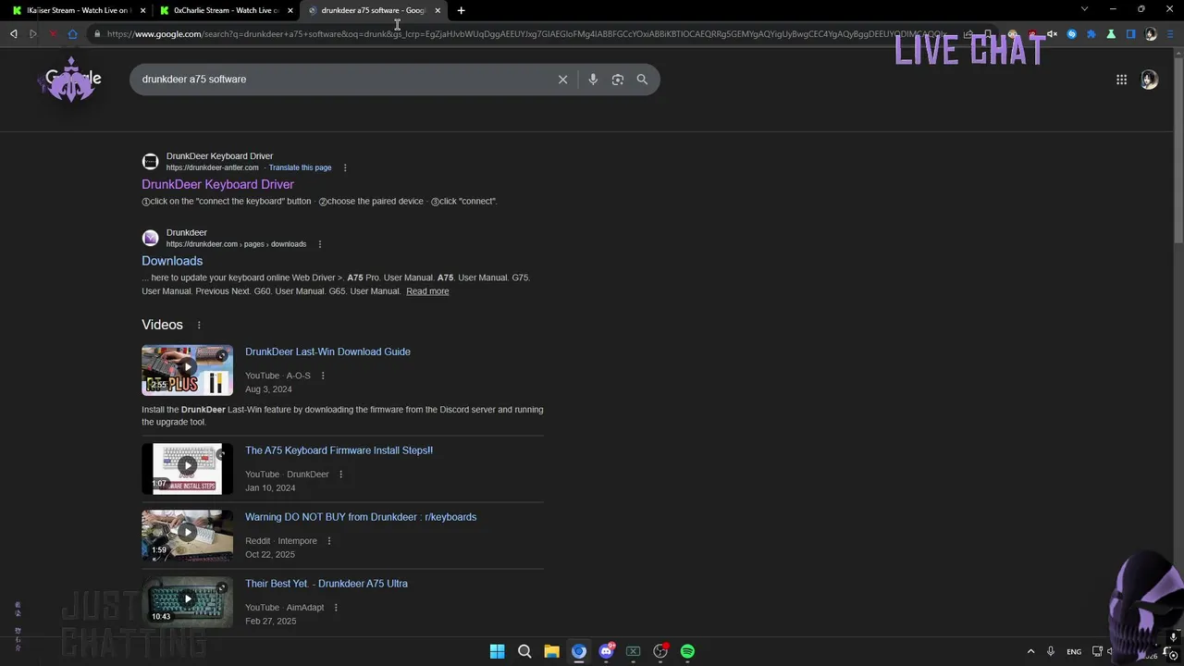Open the Downloads result link
This screenshot has width=1184, height=666.
tap(172, 261)
